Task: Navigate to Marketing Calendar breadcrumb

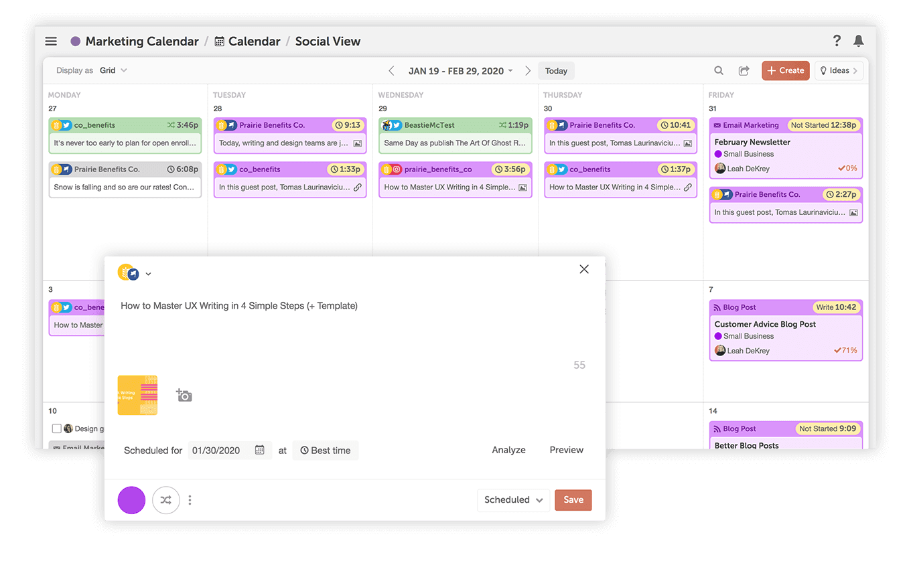Action: (x=141, y=42)
